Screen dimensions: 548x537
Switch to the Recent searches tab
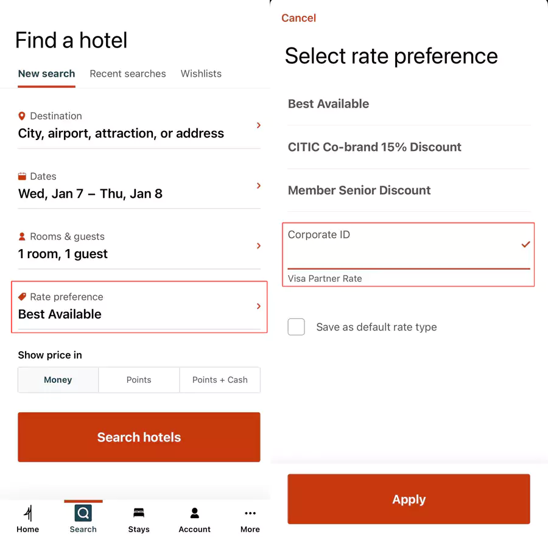[x=128, y=74]
